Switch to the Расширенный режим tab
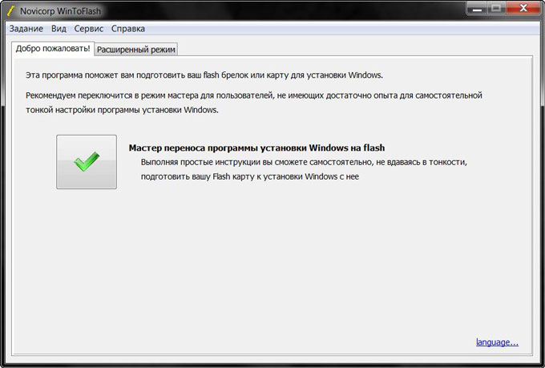 (x=136, y=50)
